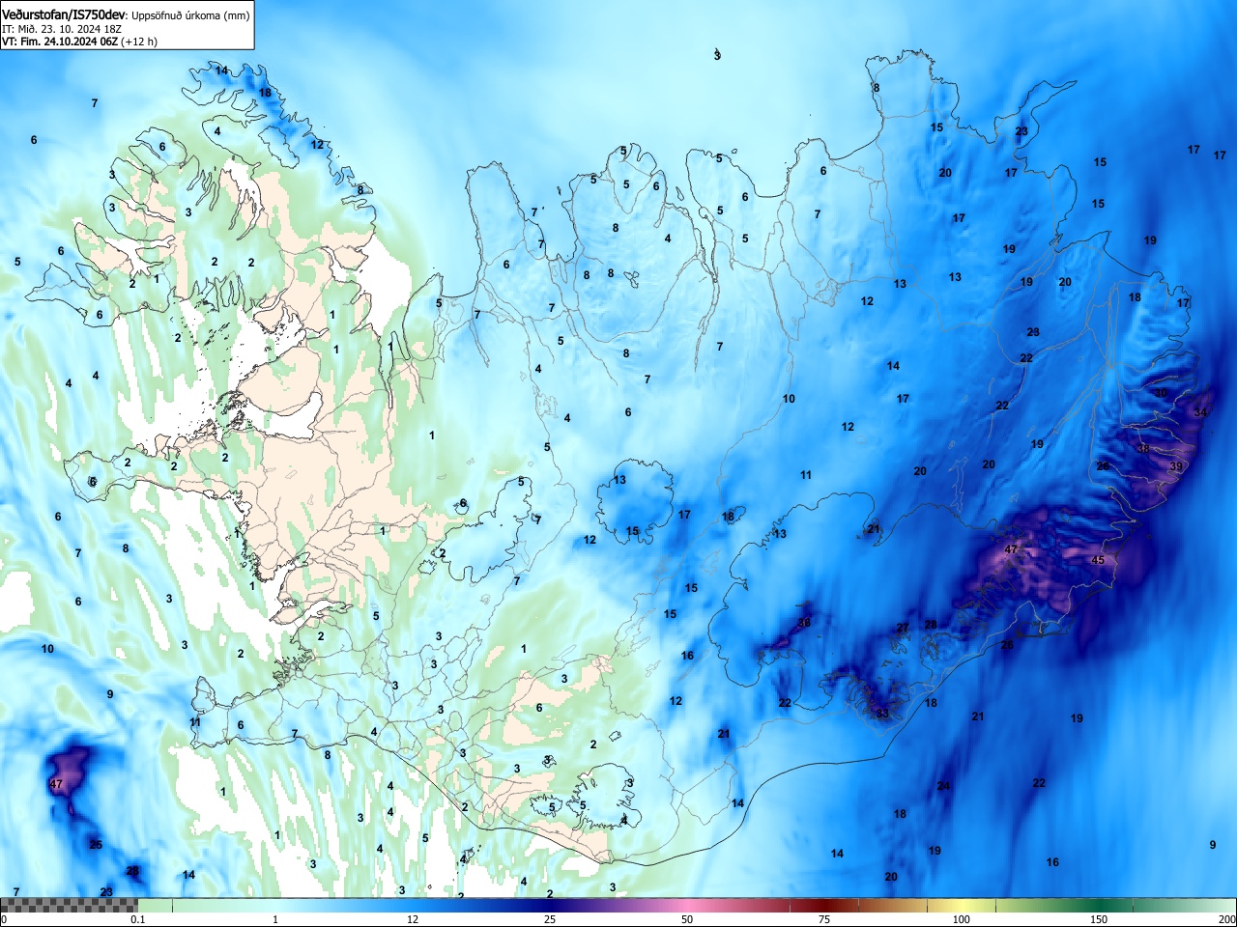
Task: Click the 25 label on the color scale
Action: click(x=550, y=919)
